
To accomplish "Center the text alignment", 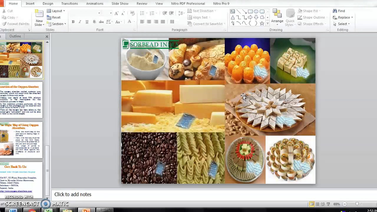I will click(x=149, y=22).
